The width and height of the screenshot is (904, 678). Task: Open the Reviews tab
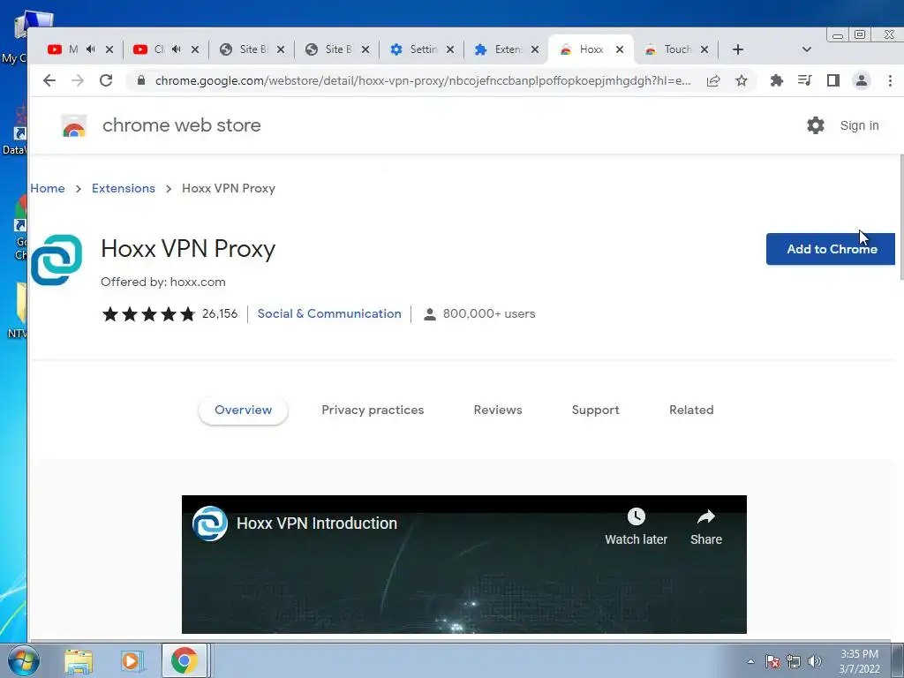498,410
